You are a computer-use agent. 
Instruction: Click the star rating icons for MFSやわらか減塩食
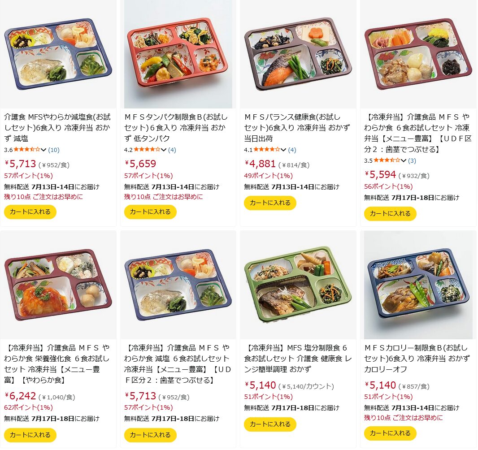tap(27, 149)
